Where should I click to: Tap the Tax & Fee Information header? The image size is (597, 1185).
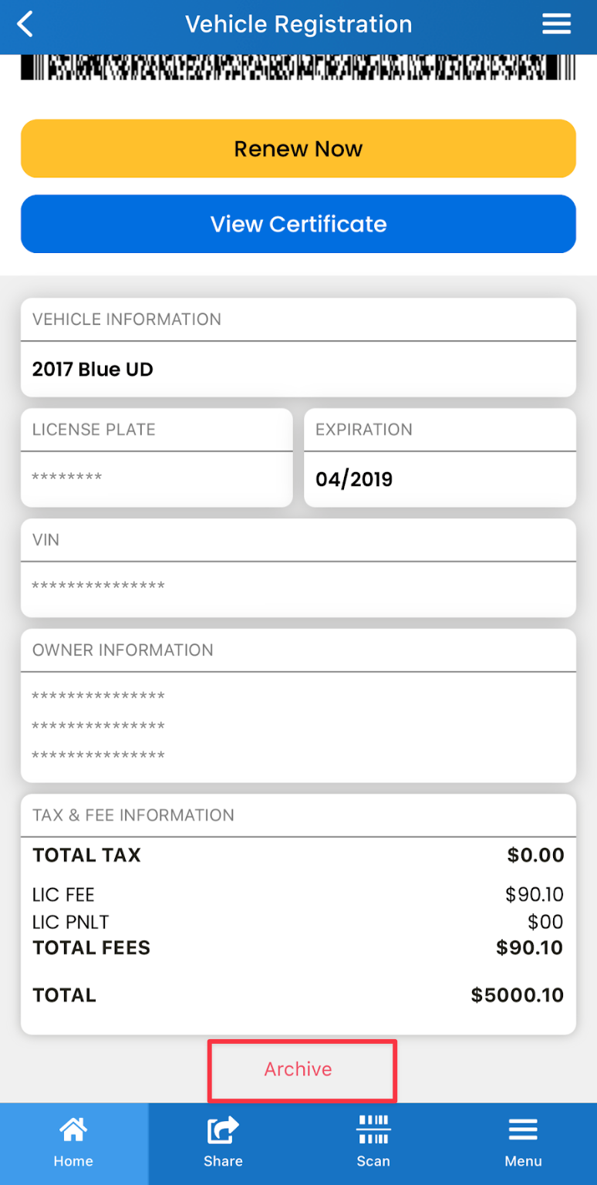pyautogui.click(x=298, y=815)
